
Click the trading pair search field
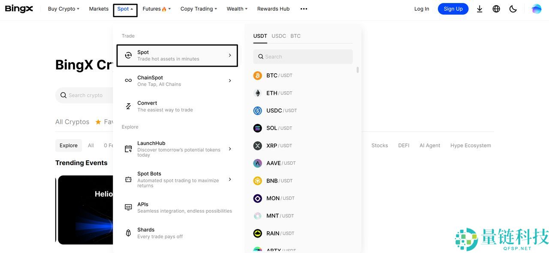303,57
